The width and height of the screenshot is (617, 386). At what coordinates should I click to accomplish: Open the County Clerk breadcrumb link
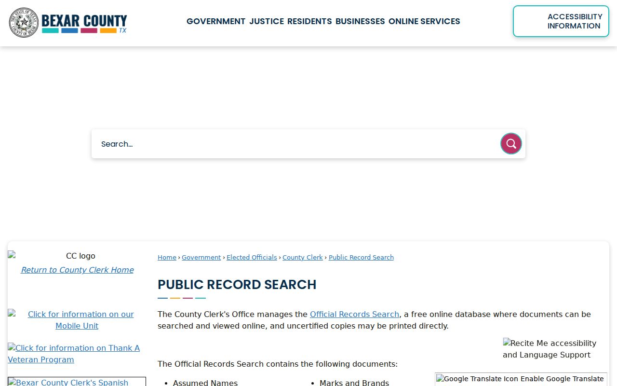[303, 258]
